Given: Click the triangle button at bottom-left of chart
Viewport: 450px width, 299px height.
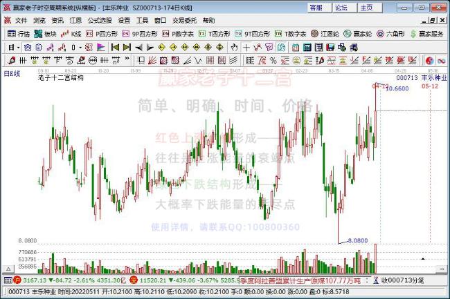Looking at the screenshot, I should [x=8, y=269].
